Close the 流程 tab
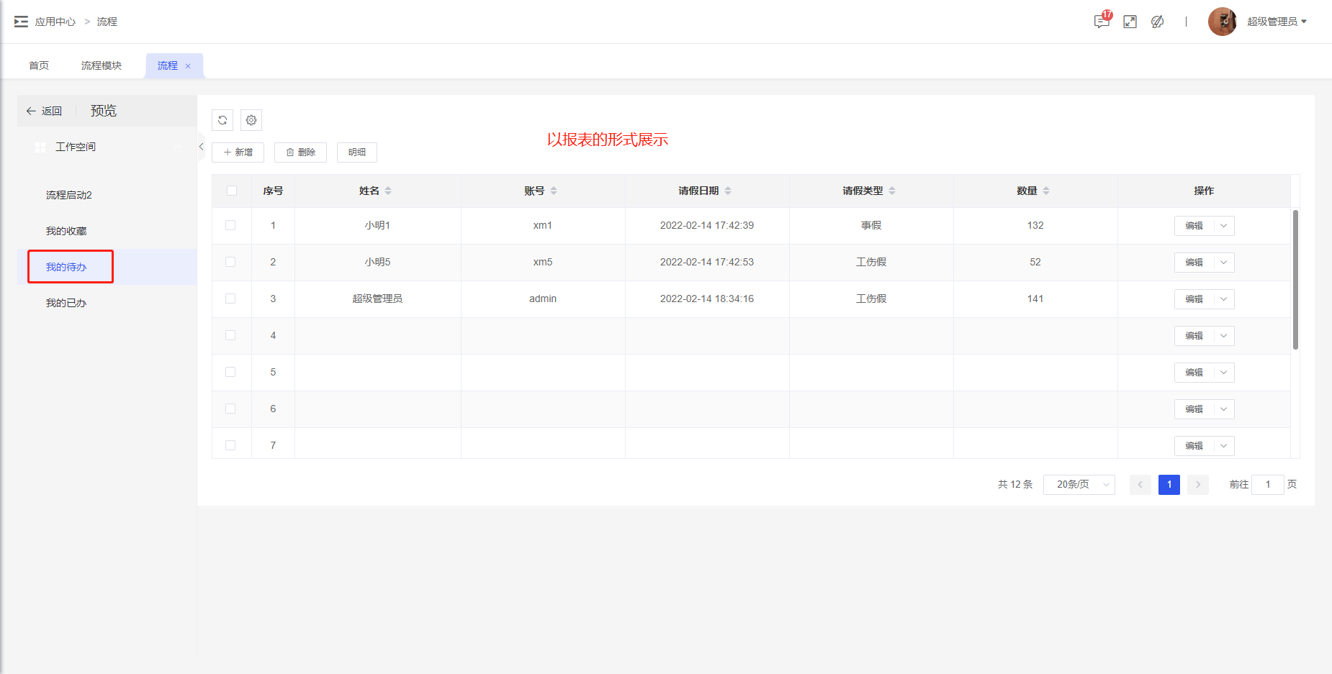 189,66
